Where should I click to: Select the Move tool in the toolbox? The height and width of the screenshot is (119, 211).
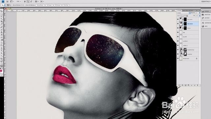[2, 11]
